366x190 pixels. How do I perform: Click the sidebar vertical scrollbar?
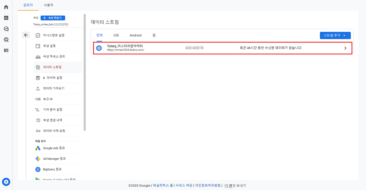[x=85, y=73]
